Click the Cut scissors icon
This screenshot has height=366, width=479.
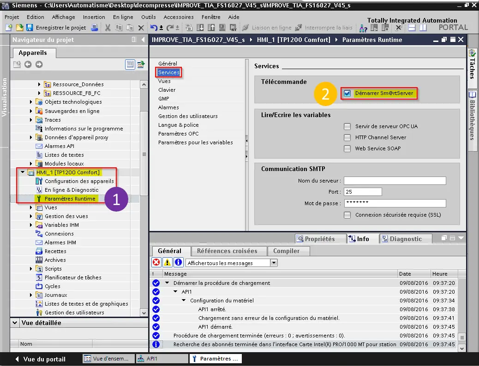click(108, 28)
